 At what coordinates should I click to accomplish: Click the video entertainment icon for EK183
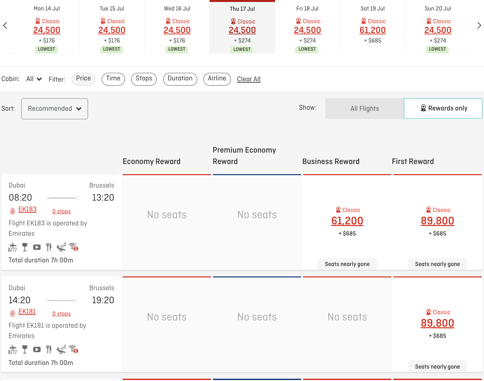(x=37, y=247)
